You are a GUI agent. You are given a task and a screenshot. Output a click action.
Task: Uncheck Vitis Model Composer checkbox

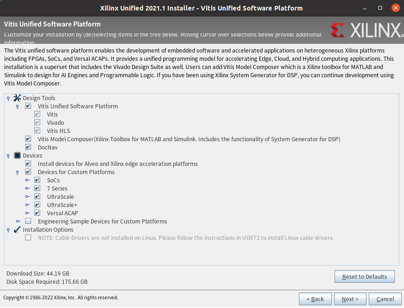coord(28,139)
